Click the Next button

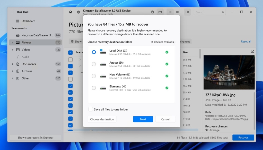pos(143,119)
